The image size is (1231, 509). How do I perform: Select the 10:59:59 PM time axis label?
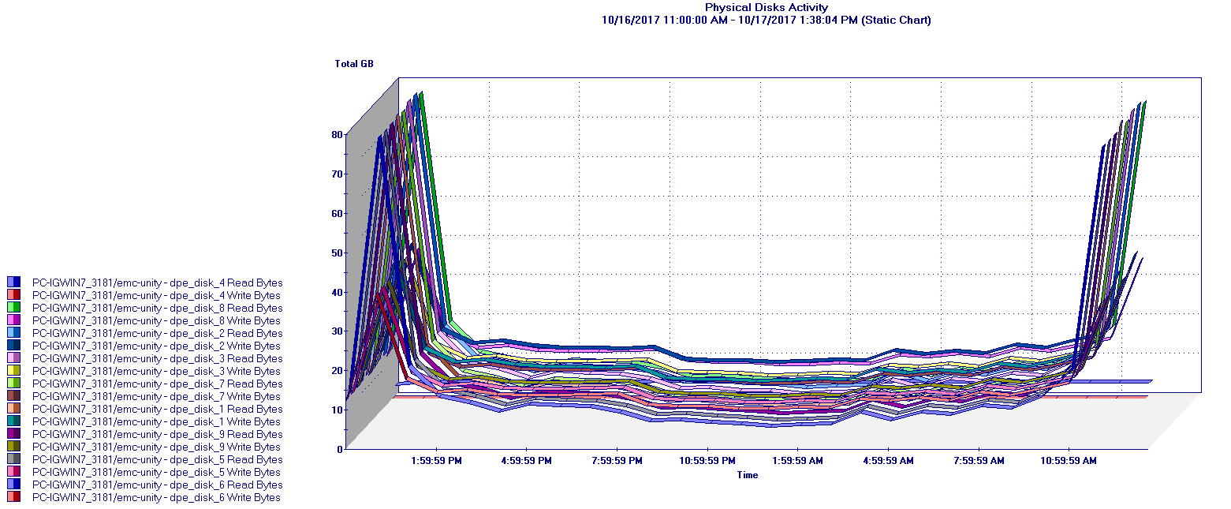tap(707, 460)
